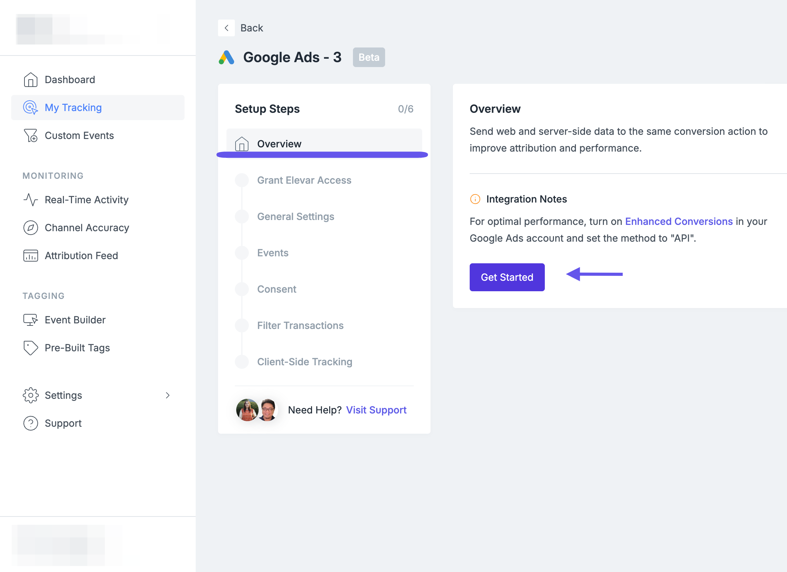Select the My Tracking target icon
The image size is (787, 572).
pyautogui.click(x=31, y=108)
